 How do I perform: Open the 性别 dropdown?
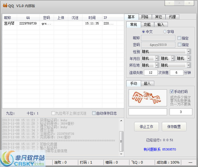(x=189, y=51)
